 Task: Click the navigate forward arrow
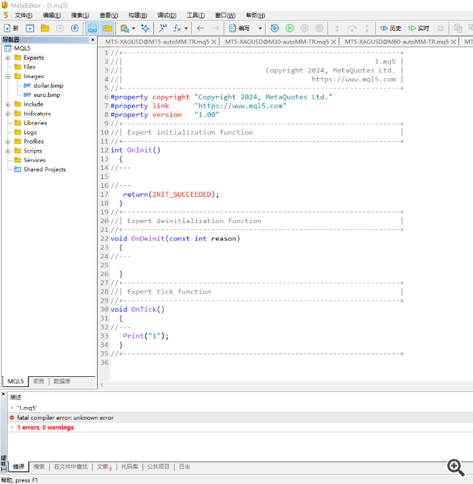coord(215,28)
